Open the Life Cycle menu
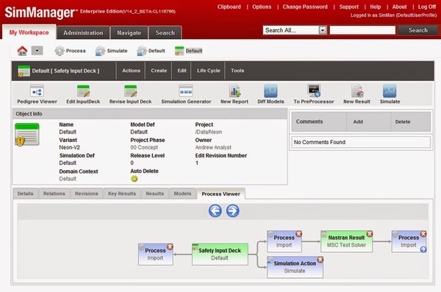This screenshot has height=292, width=441. coord(209,71)
